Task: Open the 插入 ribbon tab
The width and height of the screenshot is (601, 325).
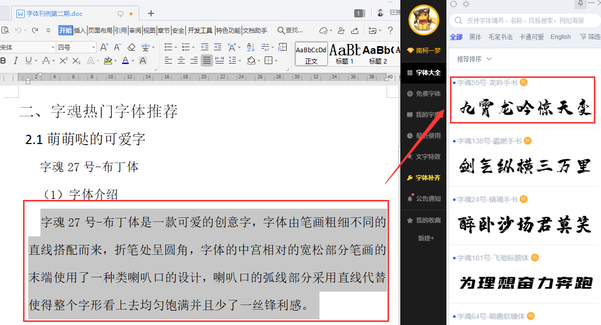Action: click(x=79, y=30)
